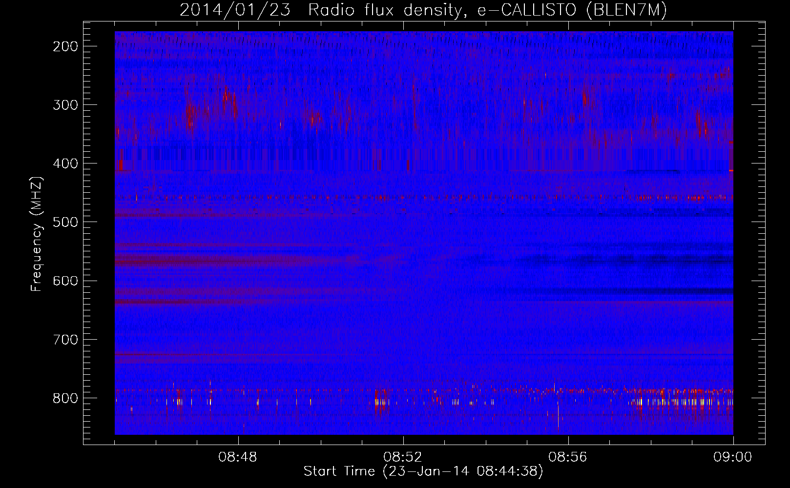
Task: Click the 09:00 time tick label
Action: tap(733, 457)
